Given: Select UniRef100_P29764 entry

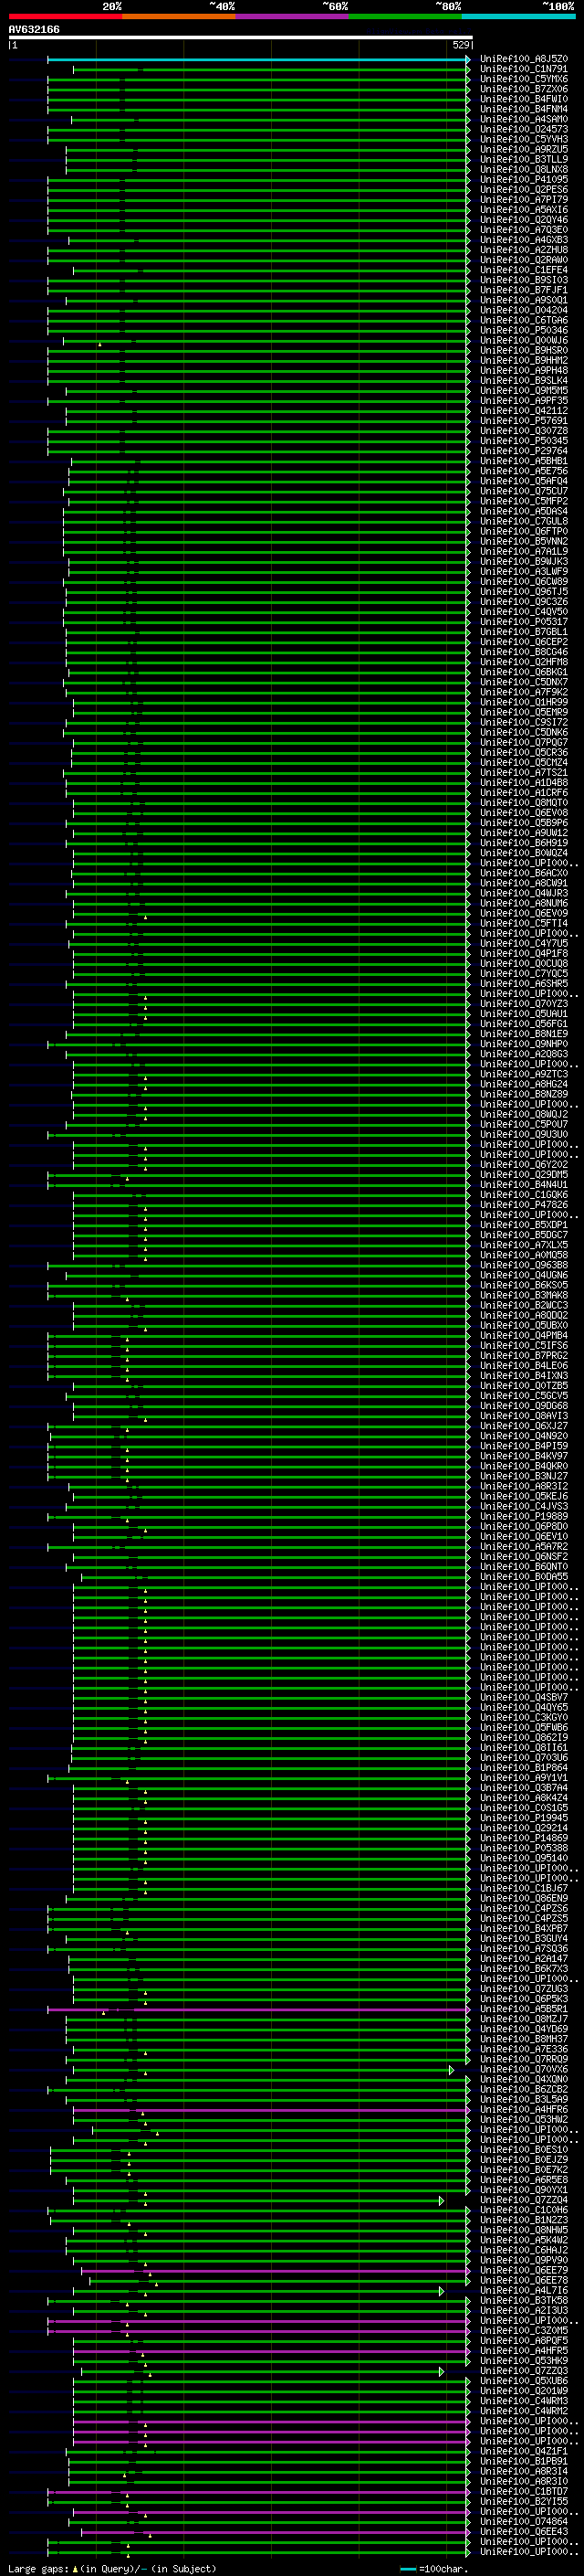Looking at the screenshot, I should [x=524, y=451].
